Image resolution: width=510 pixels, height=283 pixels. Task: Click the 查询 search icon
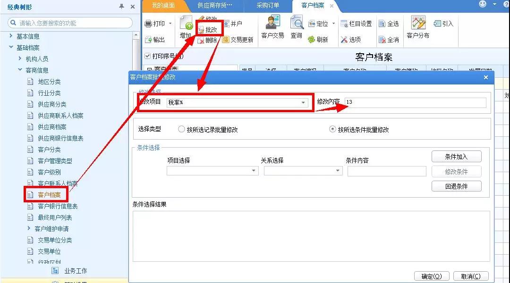[297, 23]
